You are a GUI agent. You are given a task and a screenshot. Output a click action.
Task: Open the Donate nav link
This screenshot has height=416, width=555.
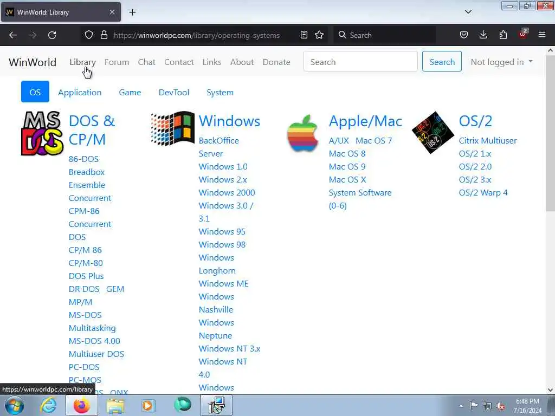point(276,62)
